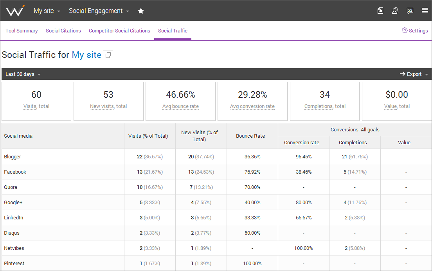Screen dimensions: 432x271
Task: Click the My site link in heading
Action: pyautogui.click(x=86, y=55)
